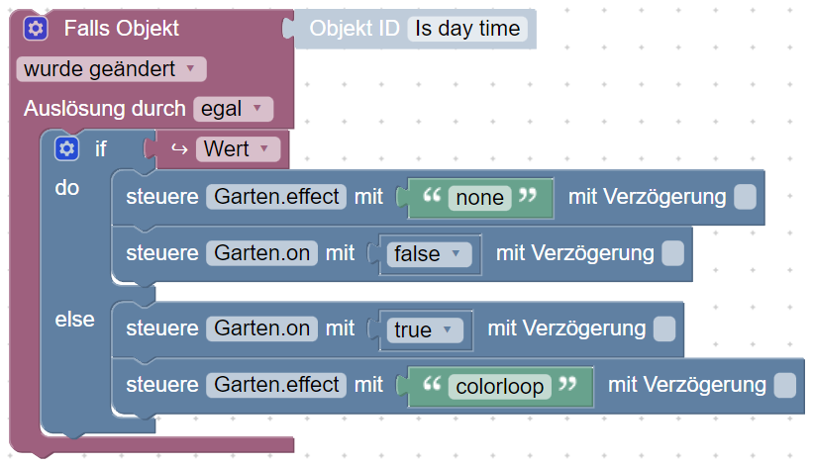Change the false boolean dropdown

click(428, 253)
